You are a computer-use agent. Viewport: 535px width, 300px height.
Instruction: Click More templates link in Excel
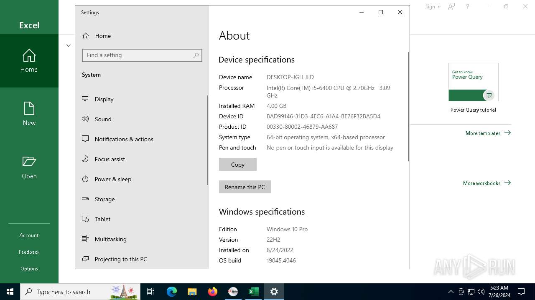pos(488,133)
